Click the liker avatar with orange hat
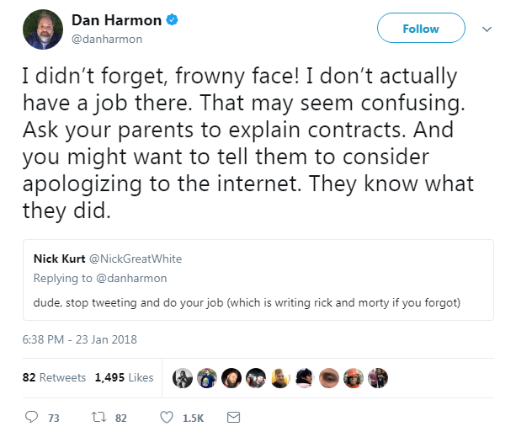 tap(354, 378)
